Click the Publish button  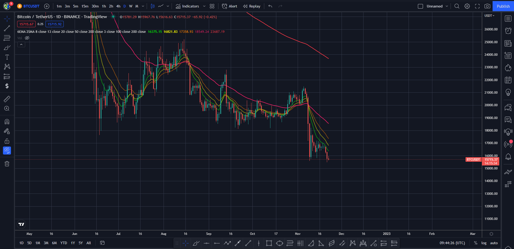tap(503, 6)
